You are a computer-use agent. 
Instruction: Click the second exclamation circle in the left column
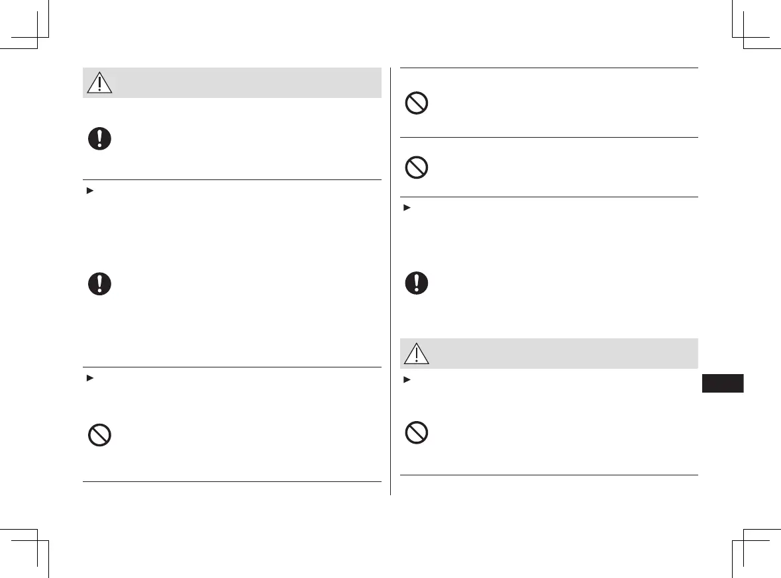click(x=99, y=284)
